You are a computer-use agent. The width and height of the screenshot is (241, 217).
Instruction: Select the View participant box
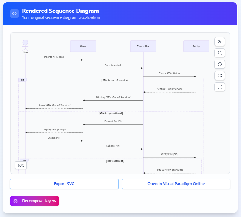tap(83, 46)
